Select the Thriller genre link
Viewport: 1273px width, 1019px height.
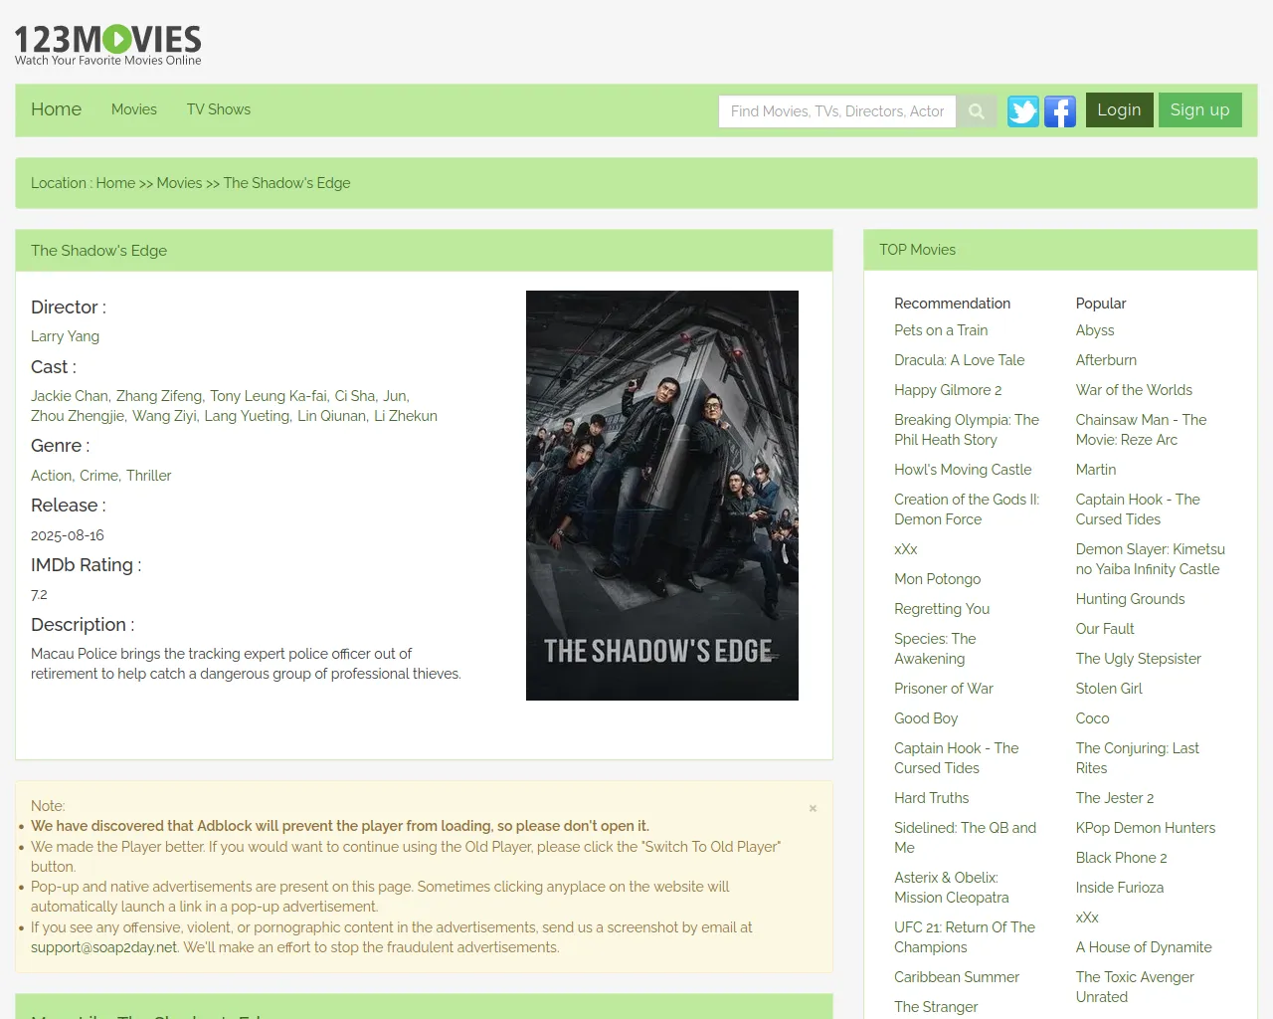(149, 476)
